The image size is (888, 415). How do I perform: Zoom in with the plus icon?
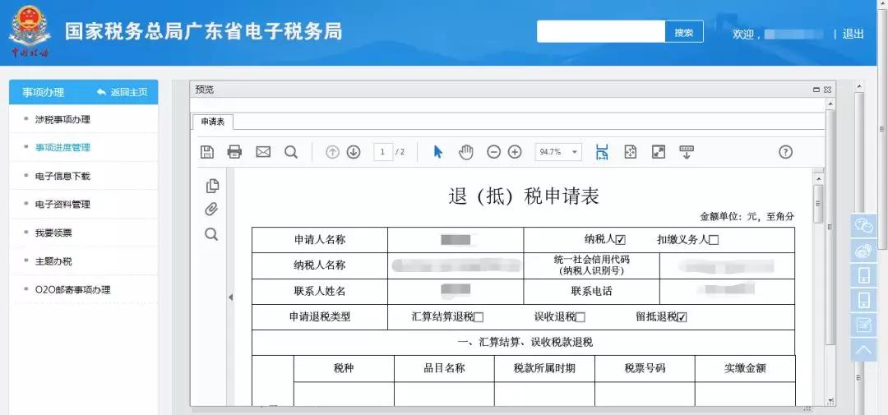(x=514, y=152)
